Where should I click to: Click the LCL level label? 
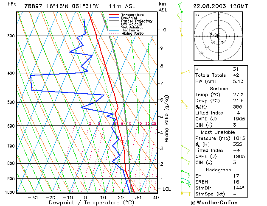point(166,189)
